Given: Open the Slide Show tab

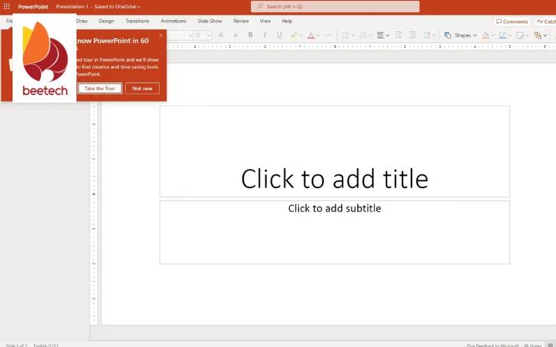Looking at the screenshot, I should (x=210, y=21).
